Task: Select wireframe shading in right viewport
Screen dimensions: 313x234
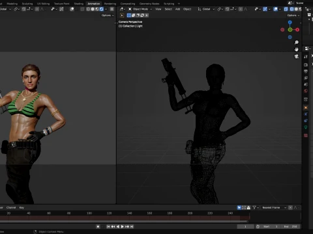Action: 291,9
